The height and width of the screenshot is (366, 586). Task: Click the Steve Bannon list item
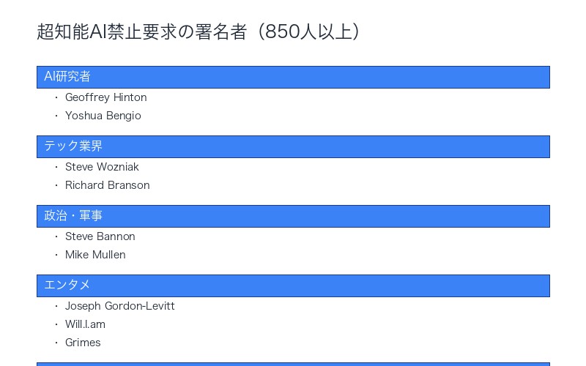[100, 236]
